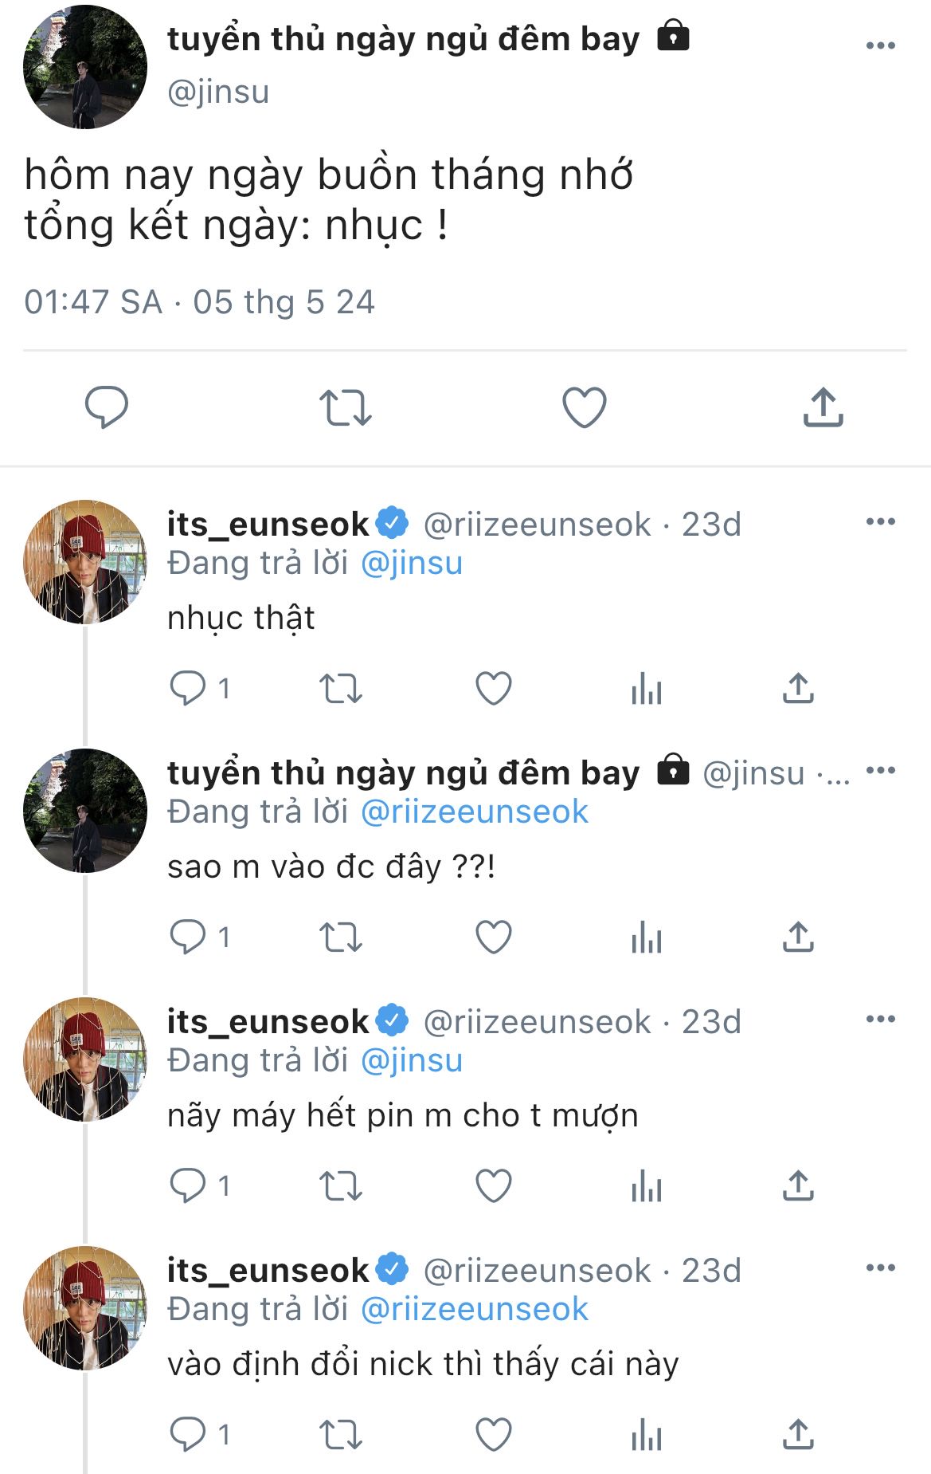The image size is (931, 1474).
Task: Retweet the 'sao m vào đc đây ??!' reply
Action: [341, 937]
